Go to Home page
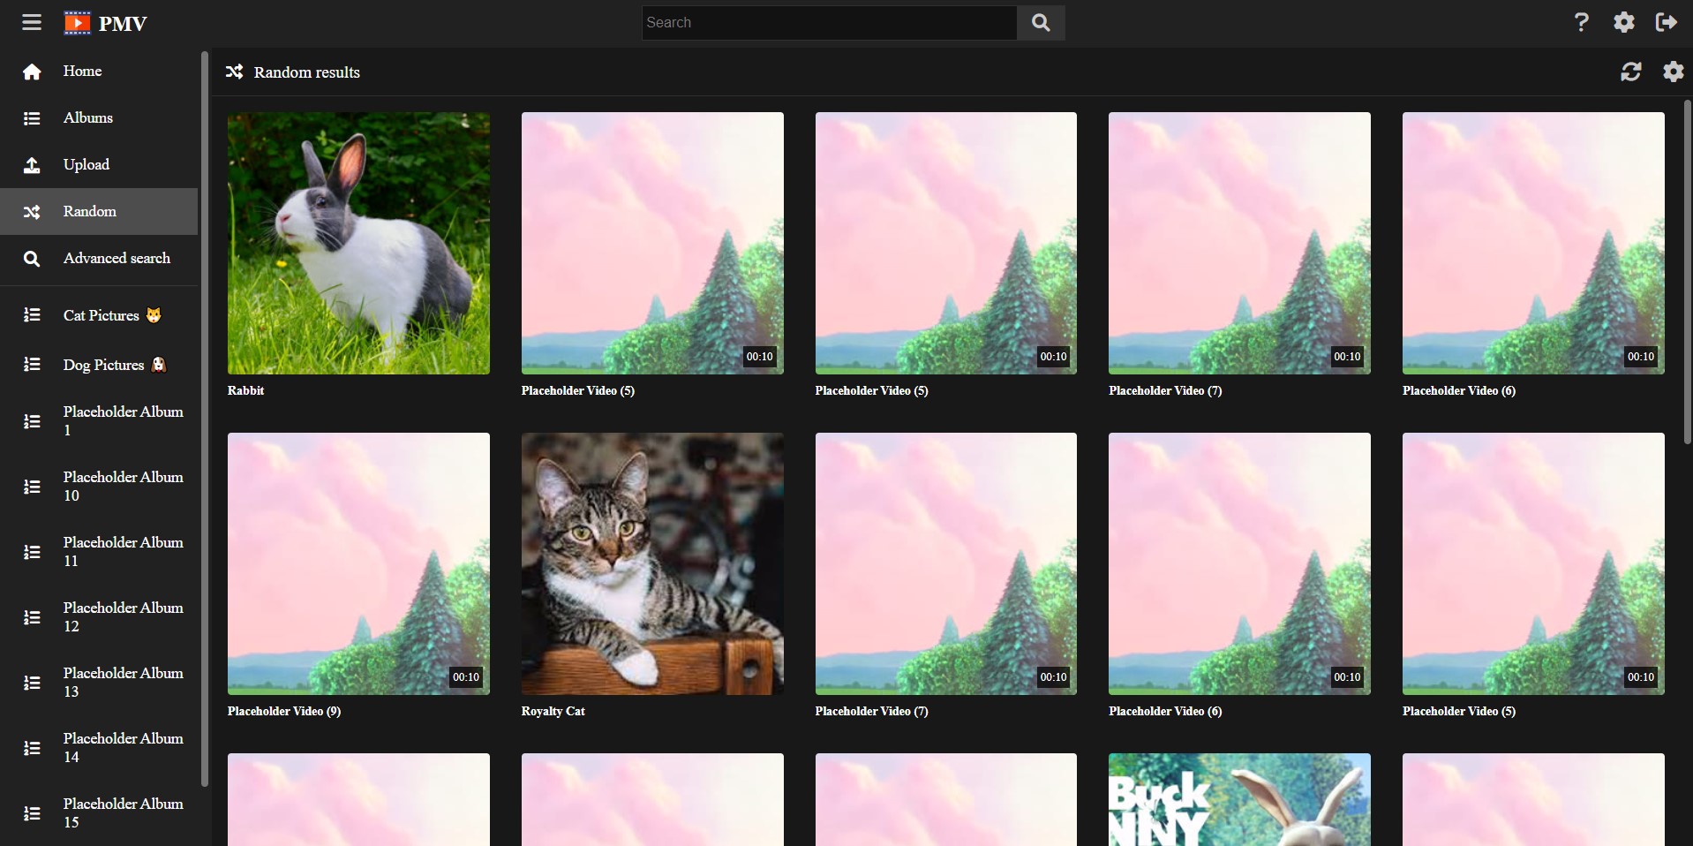This screenshot has height=846, width=1693. (99, 72)
